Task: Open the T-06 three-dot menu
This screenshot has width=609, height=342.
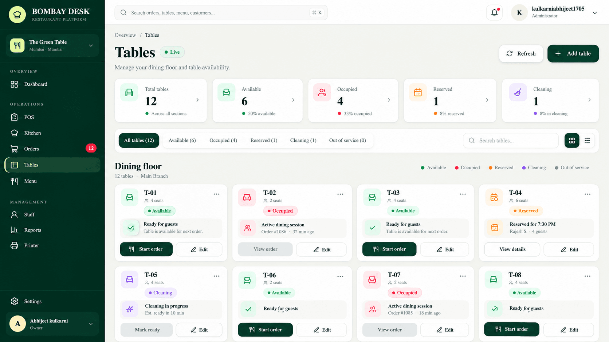Action: pyautogui.click(x=340, y=277)
